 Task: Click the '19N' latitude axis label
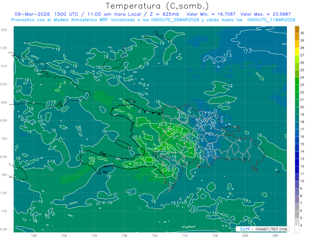[x=4, y=139]
